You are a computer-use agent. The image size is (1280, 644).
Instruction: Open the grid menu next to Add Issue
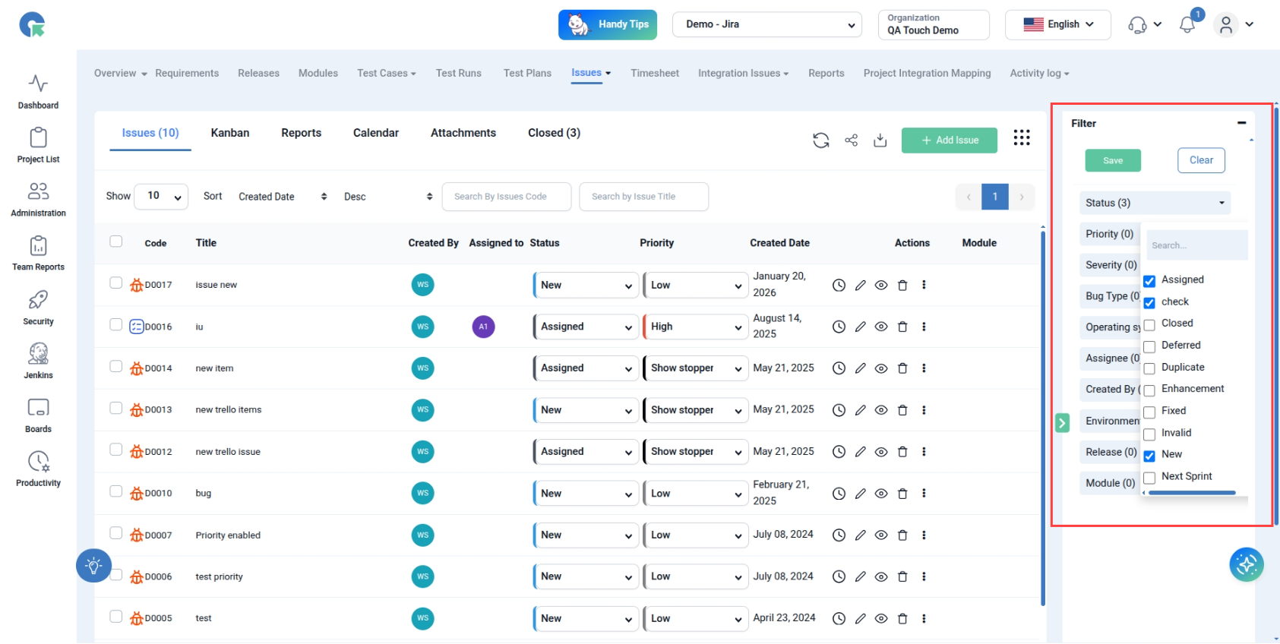[x=1021, y=137]
